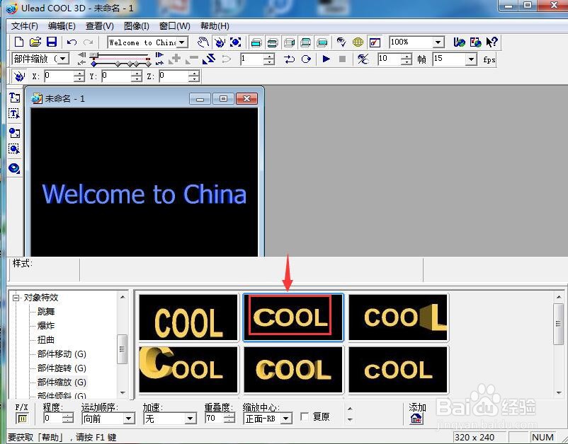568x444 pixels.
Task: Choose the first COOL thumbnail in the top row
Action: (x=188, y=317)
